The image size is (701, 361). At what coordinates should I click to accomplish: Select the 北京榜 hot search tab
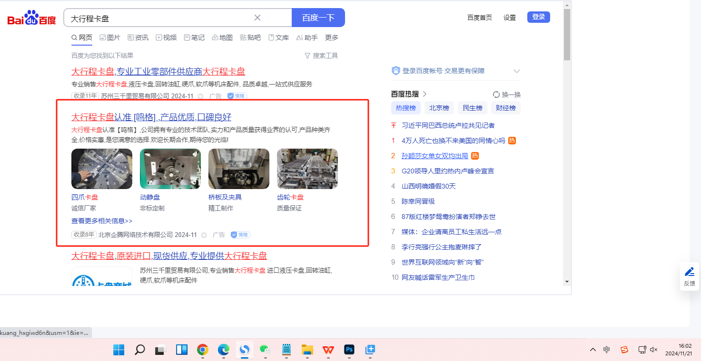[x=439, y=108]
